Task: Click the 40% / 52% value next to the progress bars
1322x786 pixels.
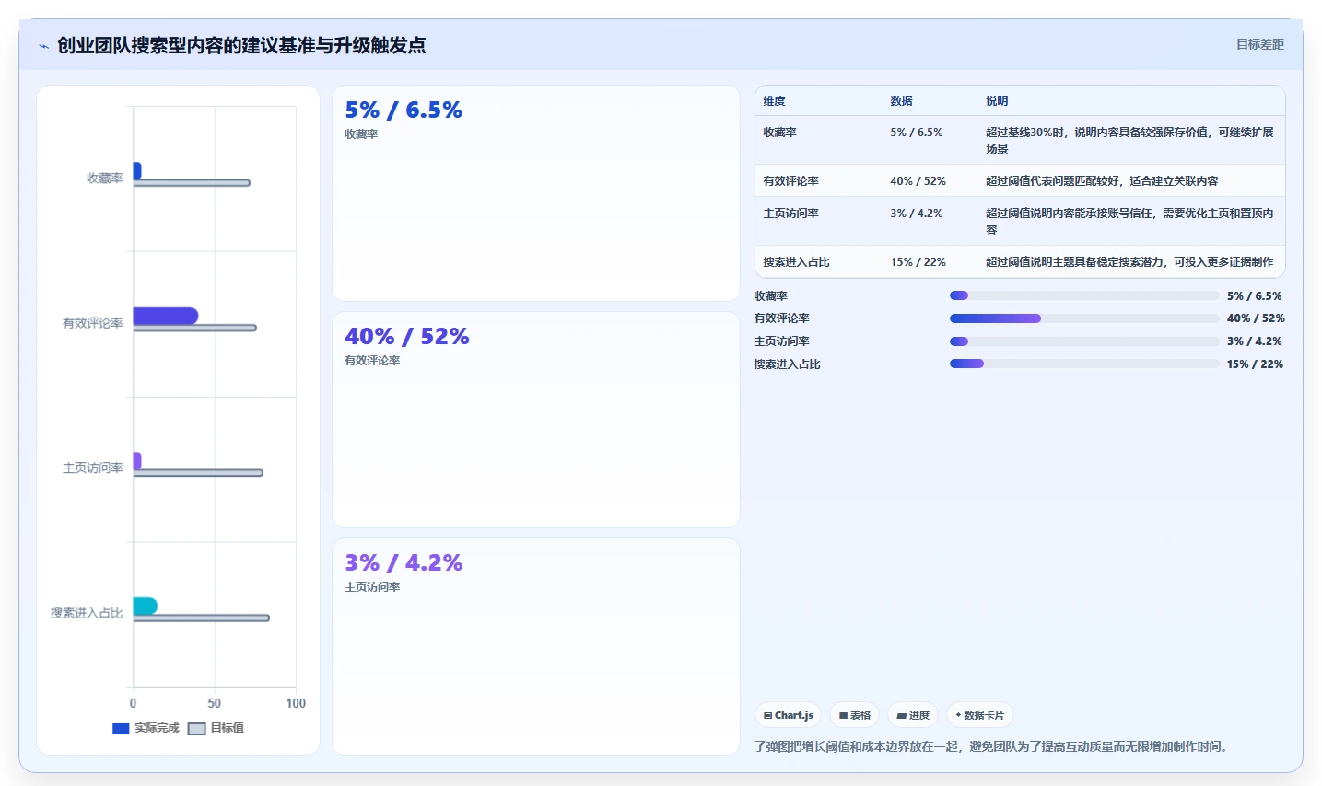Action: (x=1256, y=318)
